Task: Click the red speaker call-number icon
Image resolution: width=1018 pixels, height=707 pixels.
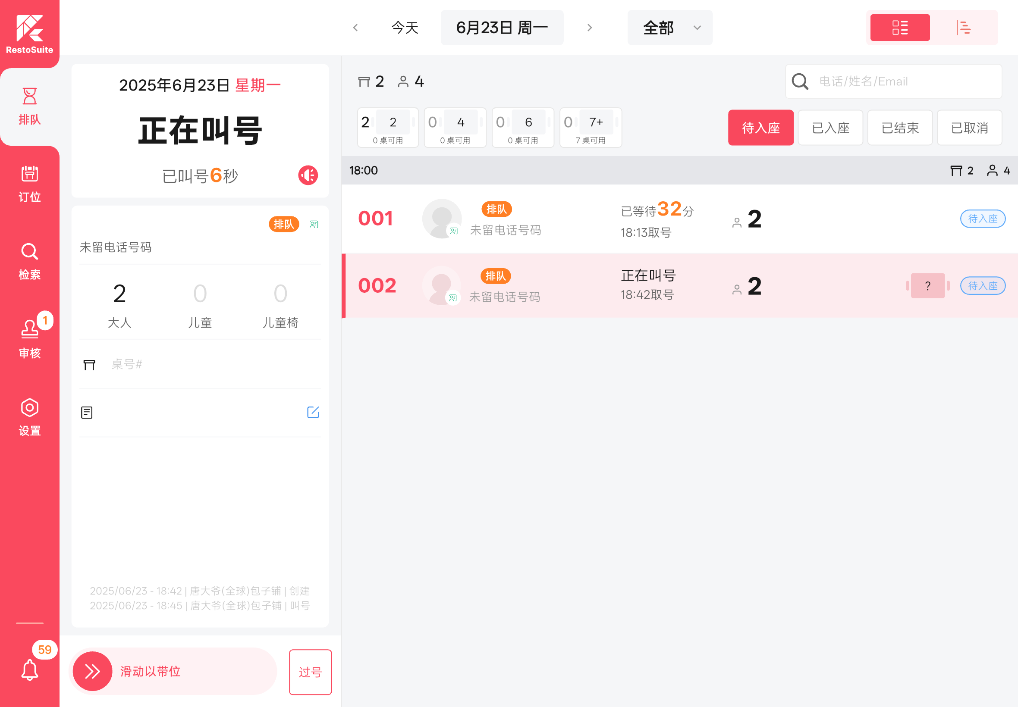Action: point(308,175)
